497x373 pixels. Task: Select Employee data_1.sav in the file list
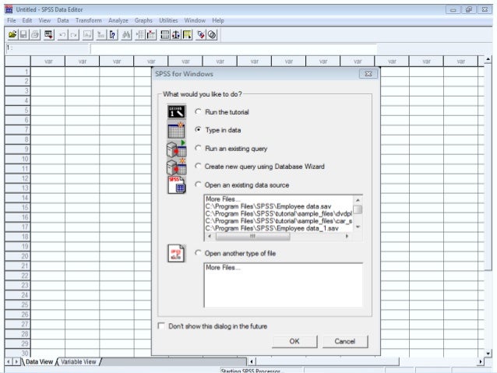272,228
